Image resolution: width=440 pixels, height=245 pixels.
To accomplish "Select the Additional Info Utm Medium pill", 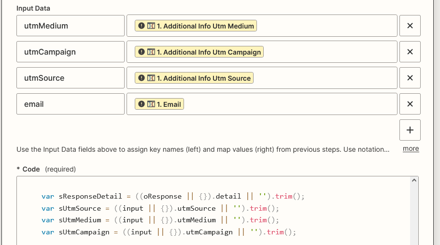I will pyautogui.click(x=196, y=26).
